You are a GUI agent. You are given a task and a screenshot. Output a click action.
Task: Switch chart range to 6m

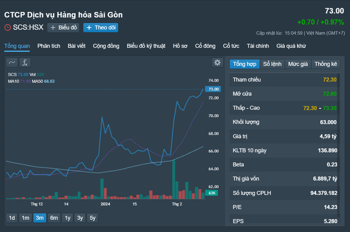[54, 218]
